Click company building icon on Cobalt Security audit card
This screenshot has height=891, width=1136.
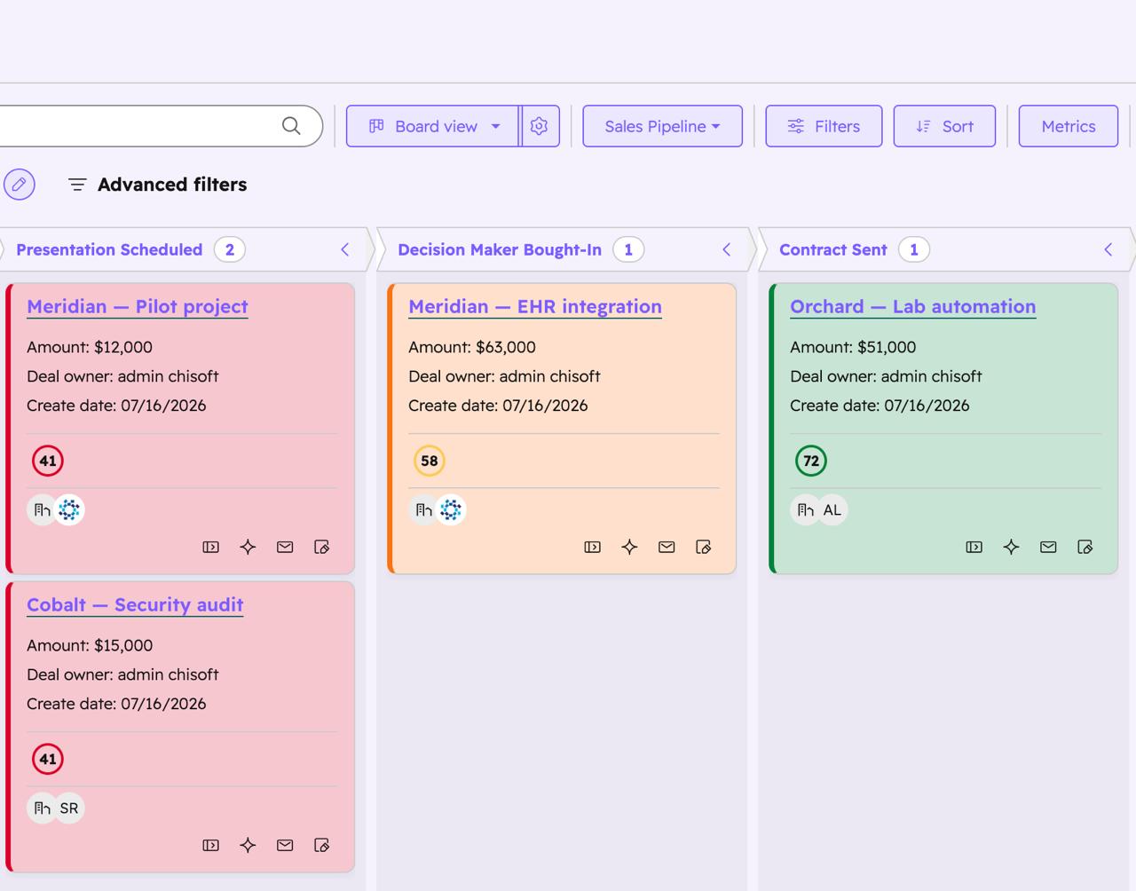(42, 808)
